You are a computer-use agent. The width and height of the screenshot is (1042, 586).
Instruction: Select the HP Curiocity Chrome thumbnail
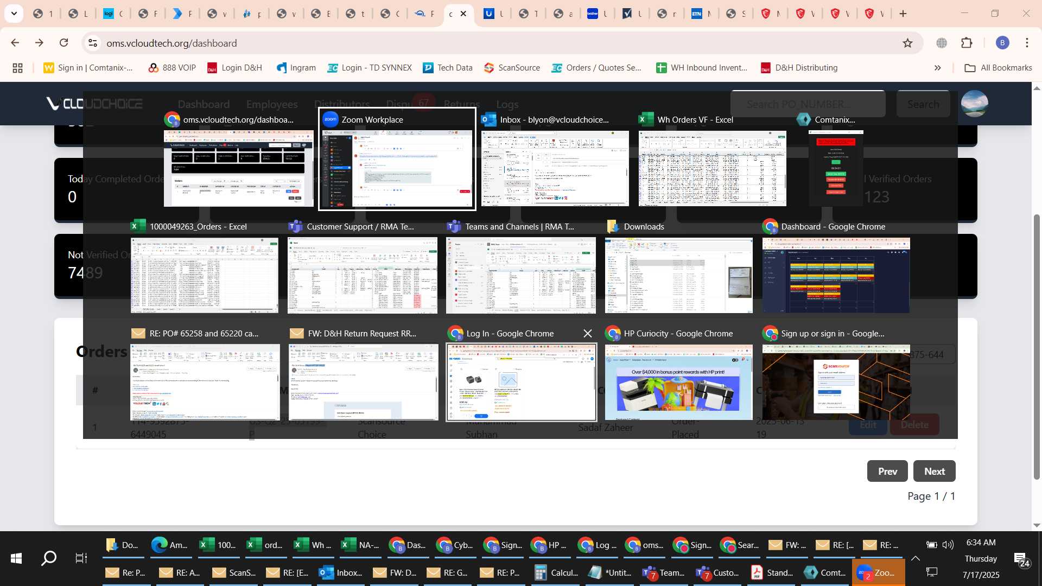pos(679,382)
